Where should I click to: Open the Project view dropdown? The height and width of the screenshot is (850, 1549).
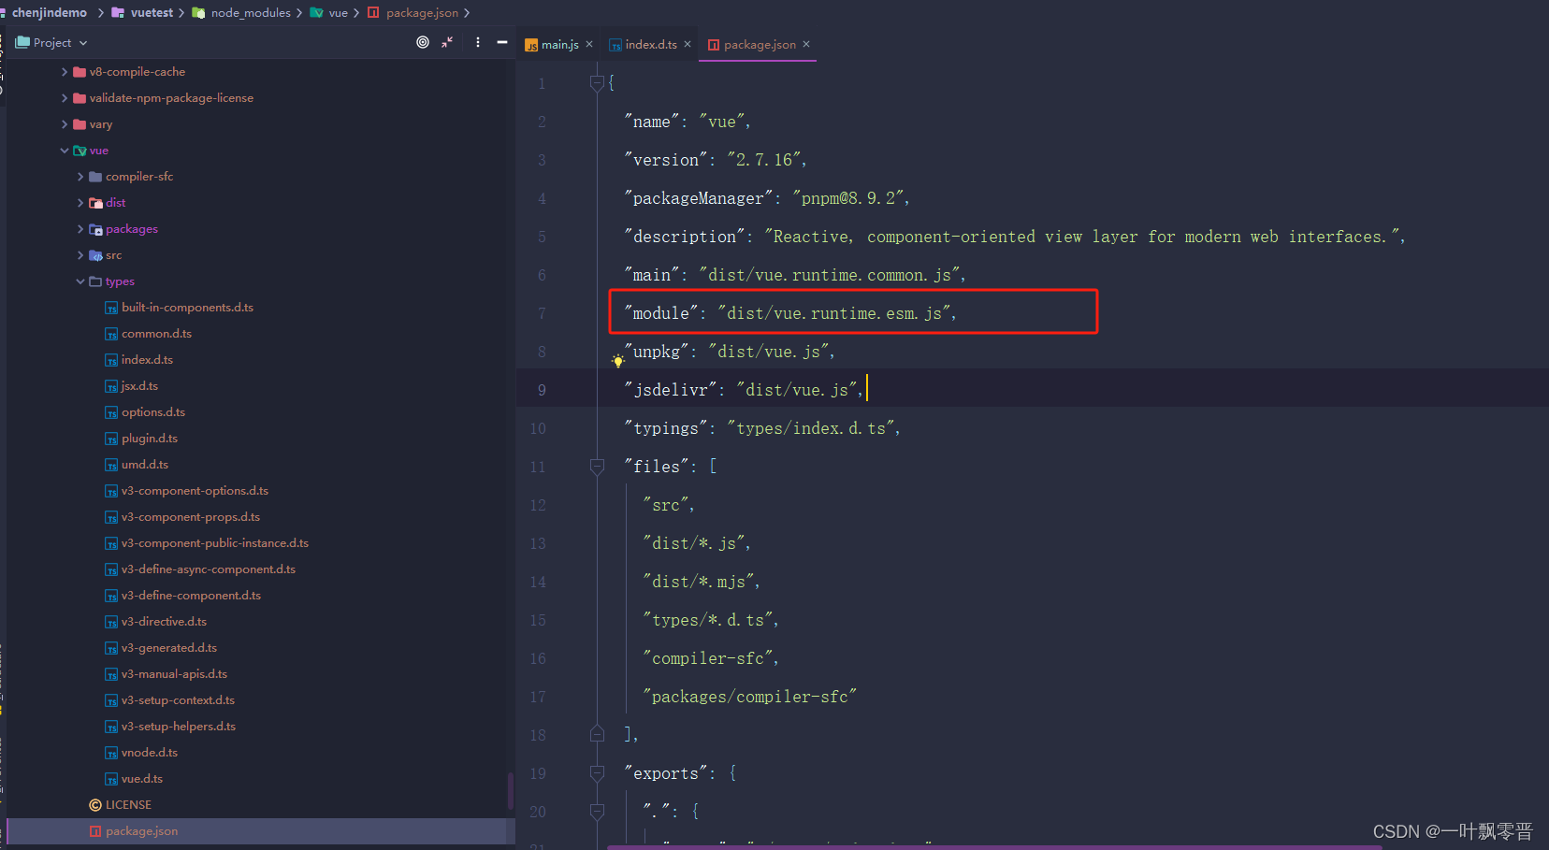(51, 42)
